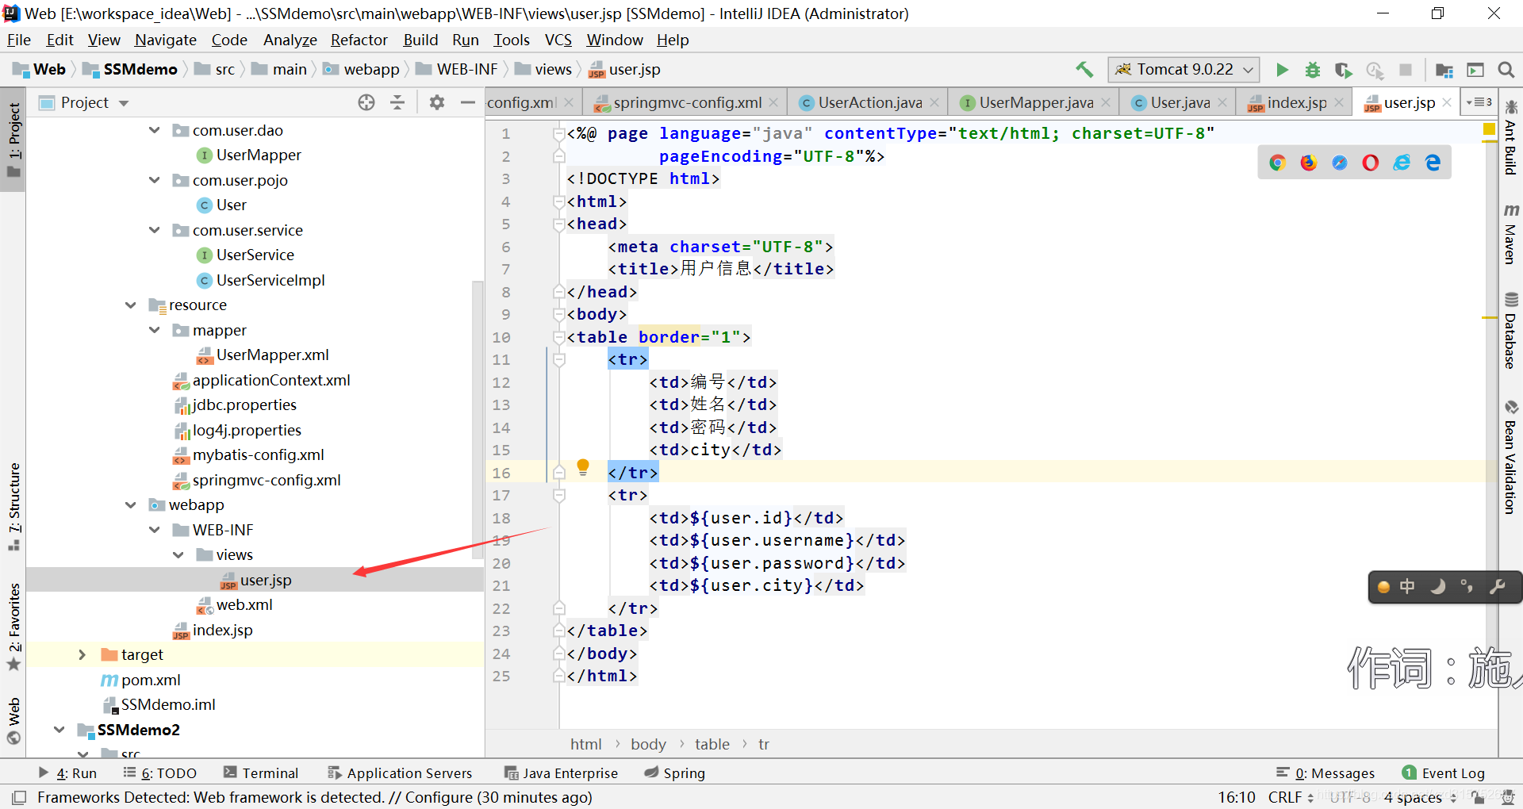The image size is (1523, 809).
Task: Run Tomcat with the green play button
Action: [x=1282, y=70]
